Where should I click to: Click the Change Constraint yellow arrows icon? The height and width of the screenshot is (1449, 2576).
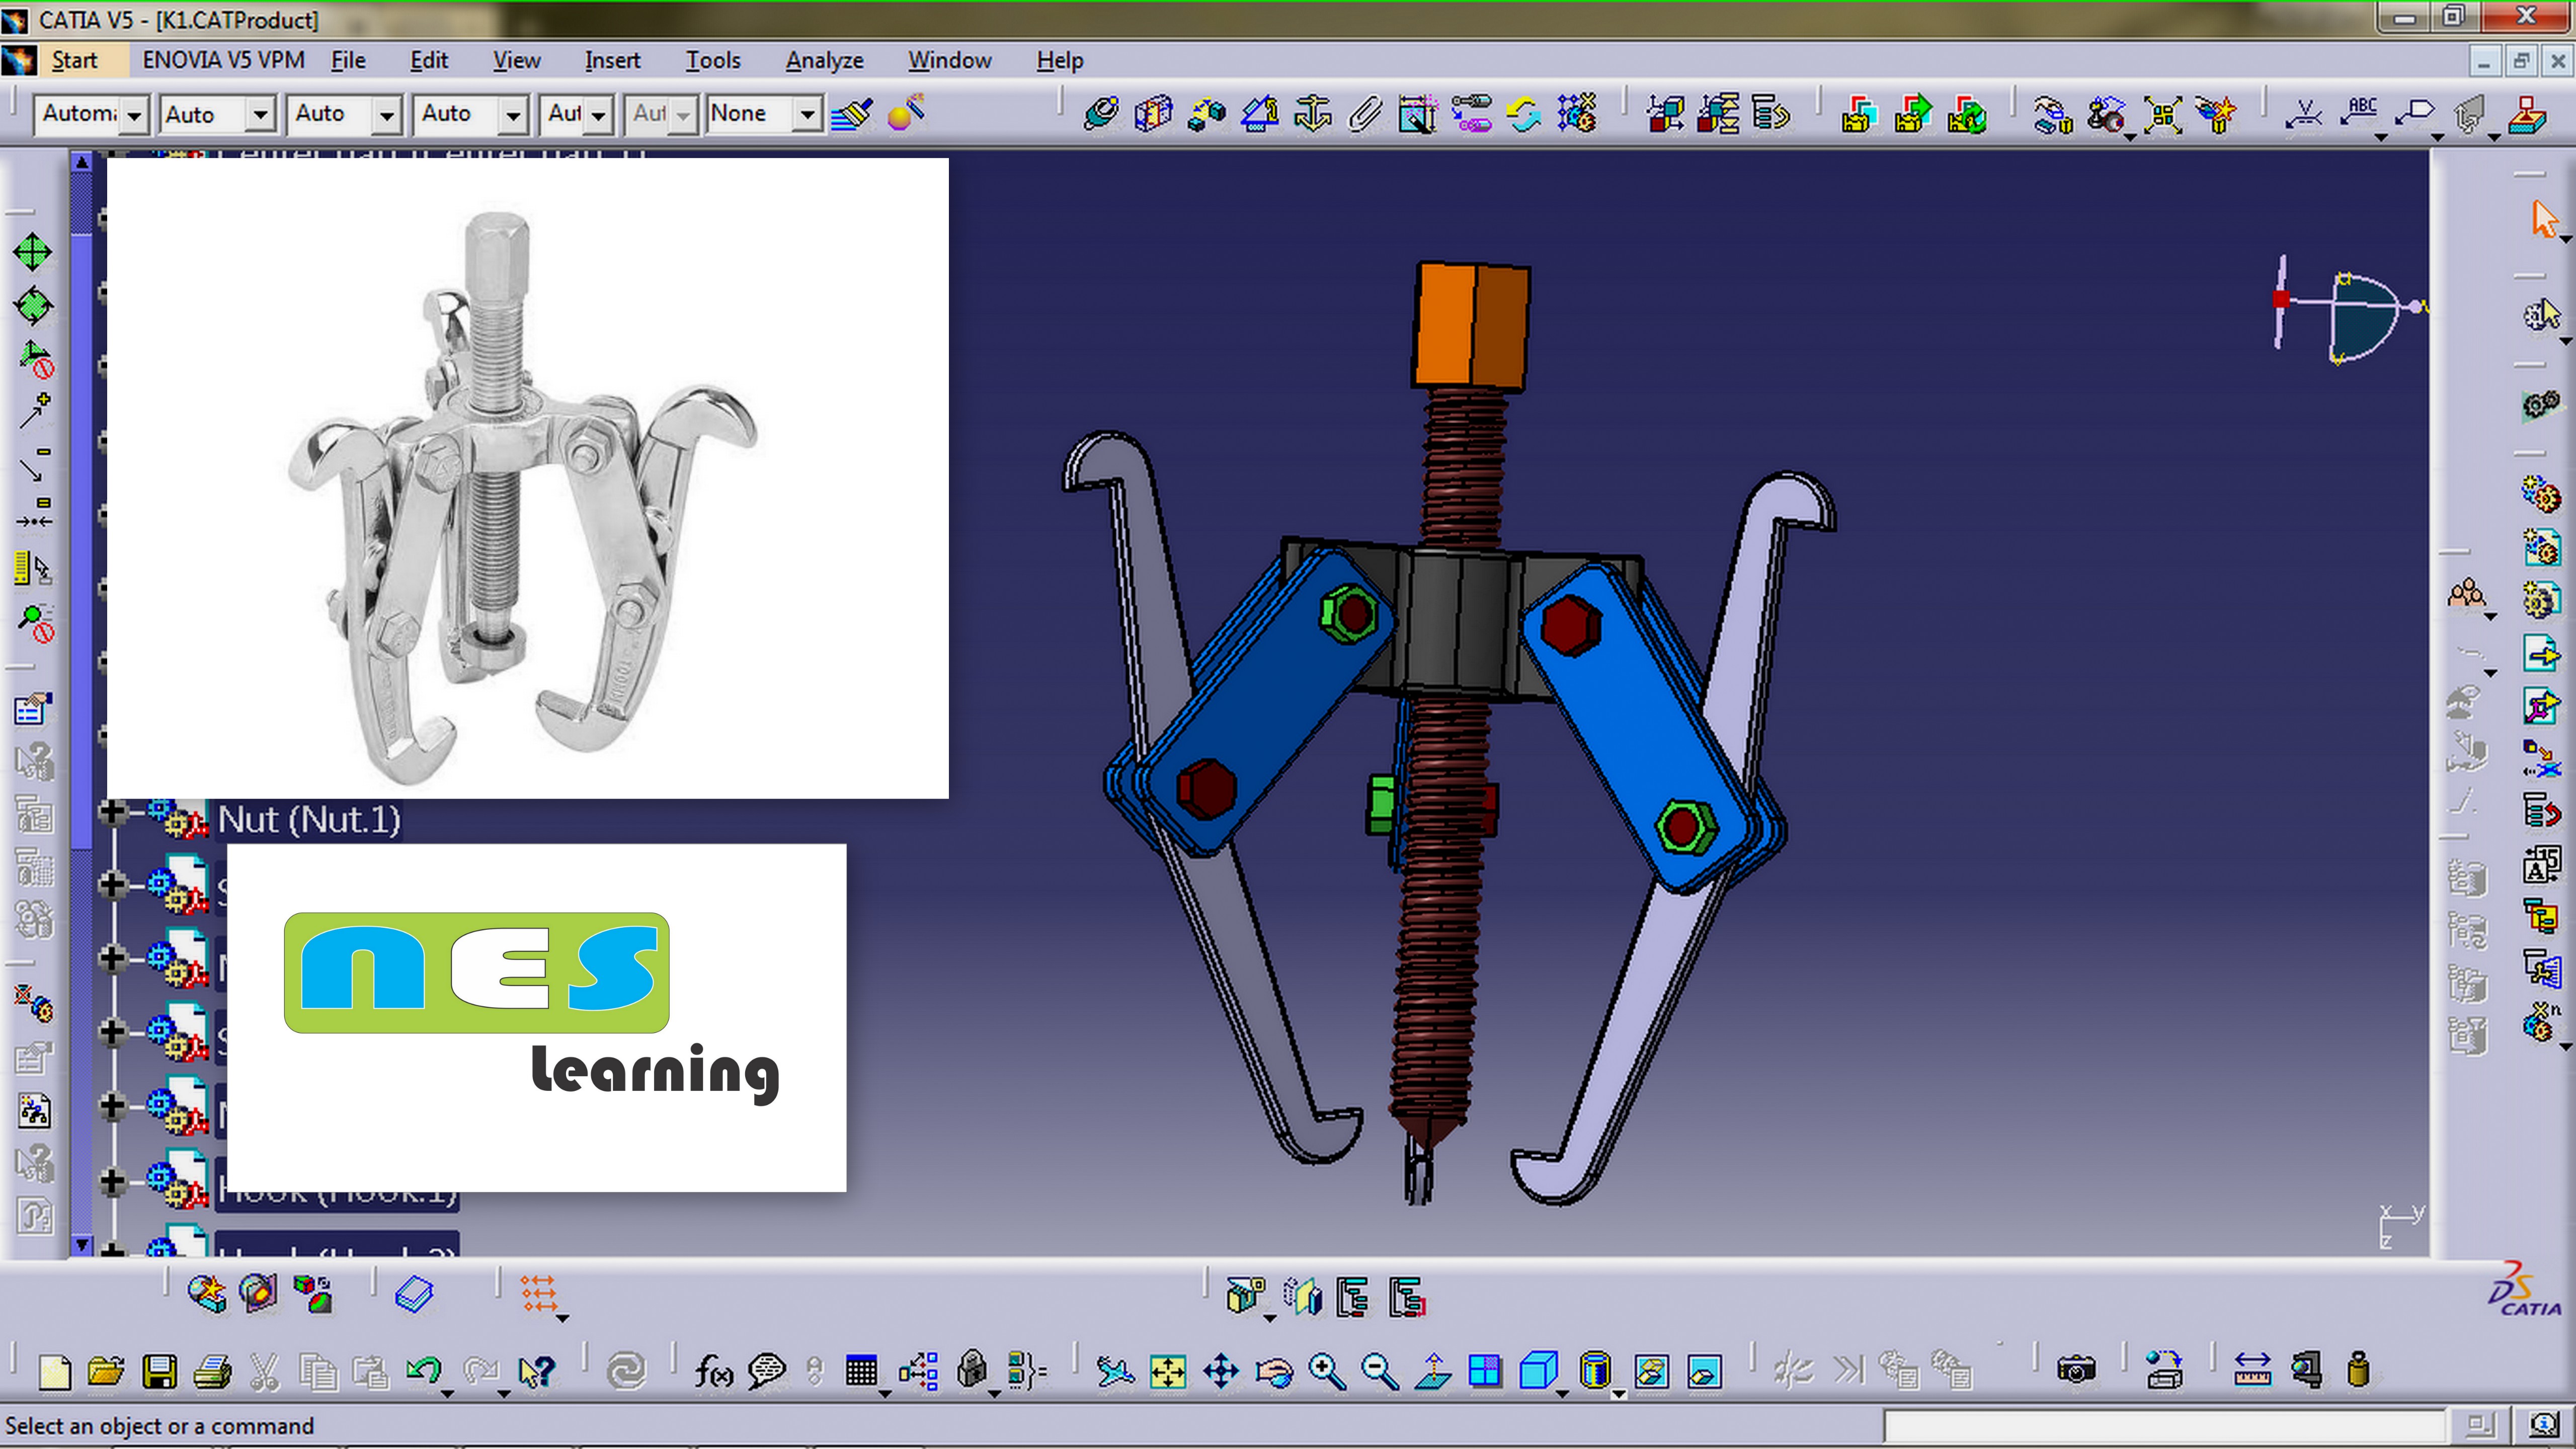[1523, 114]
